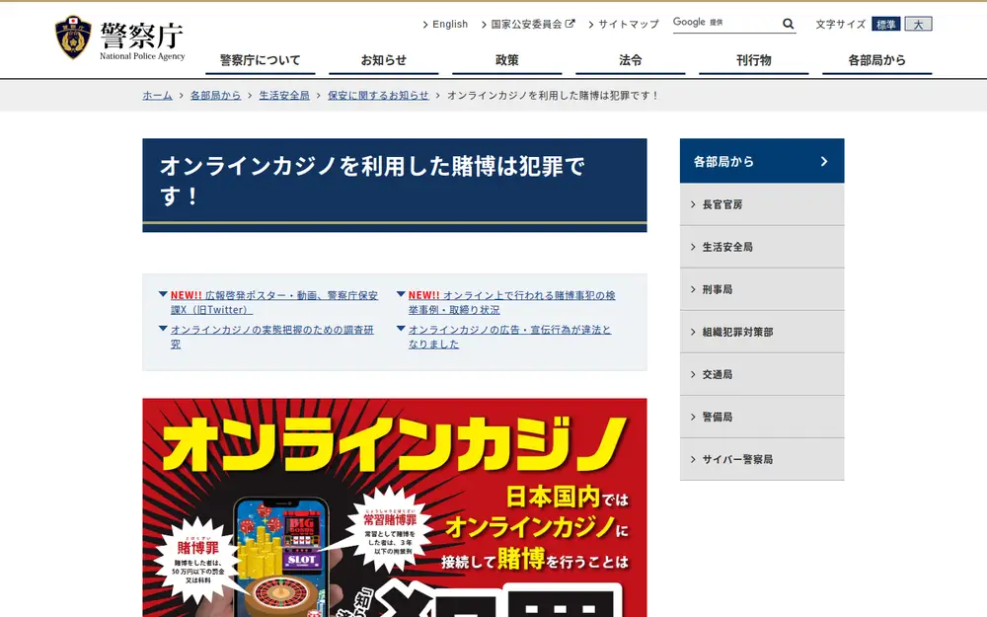Click the current breadcrumb page title text
This screenshot has width=987, height=617.
(552, 95)
